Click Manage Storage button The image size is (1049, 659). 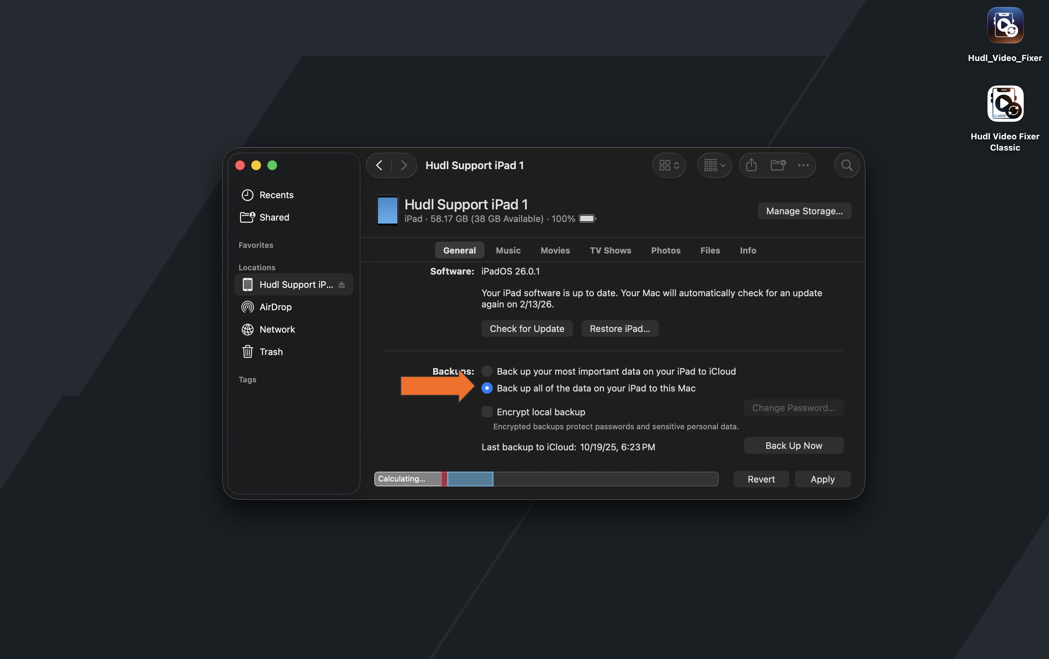tap(804, 211)
